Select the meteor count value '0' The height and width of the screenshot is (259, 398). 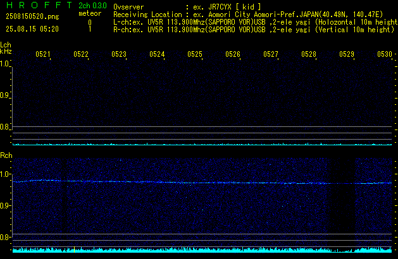click(90, 23)
